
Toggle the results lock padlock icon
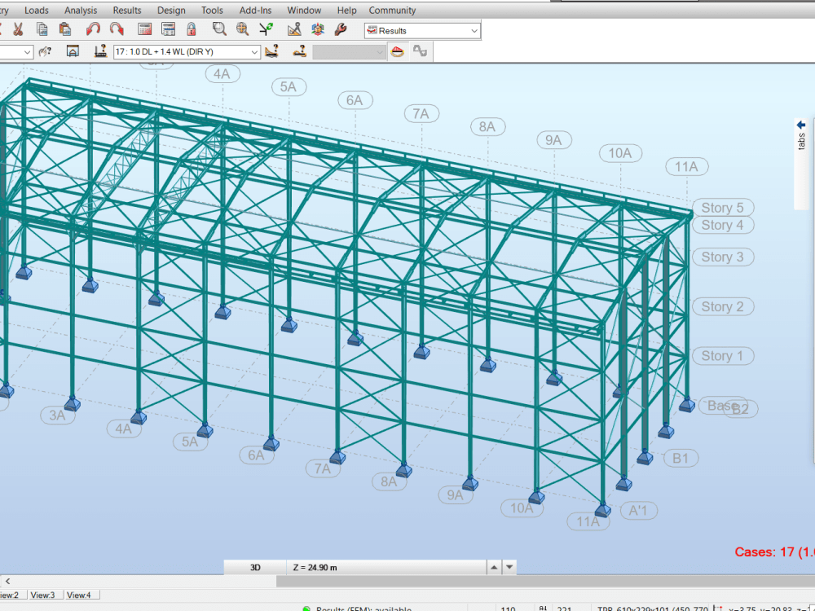[x=192, y=29]
